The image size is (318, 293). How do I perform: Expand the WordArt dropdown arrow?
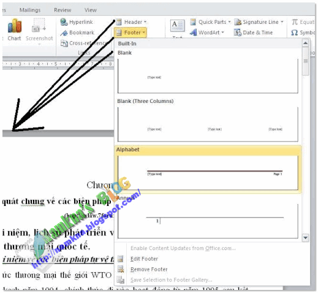tap(222, 32)
